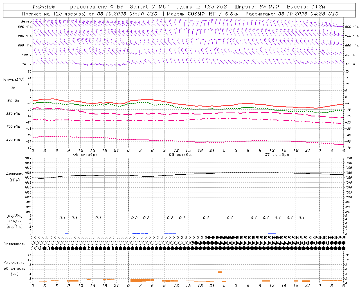Image resolution: width=360 pixels, height=288 pixels.
Task: Click the 'Давление' pressure panel label
Action: [15, 174]
